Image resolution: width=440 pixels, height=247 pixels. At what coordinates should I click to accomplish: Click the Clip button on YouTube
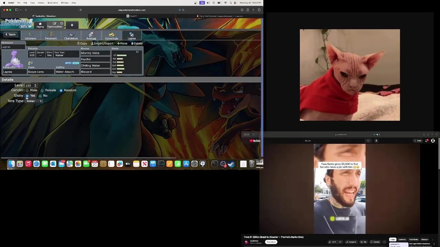coord(364,242)
